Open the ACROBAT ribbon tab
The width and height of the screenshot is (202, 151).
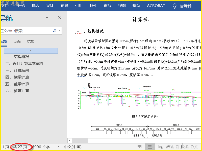pos(156,6)
